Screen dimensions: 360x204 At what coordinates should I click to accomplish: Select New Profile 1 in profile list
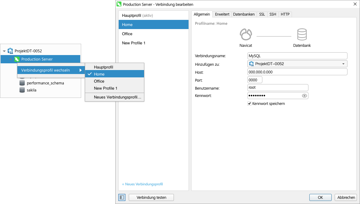(134, 43)
